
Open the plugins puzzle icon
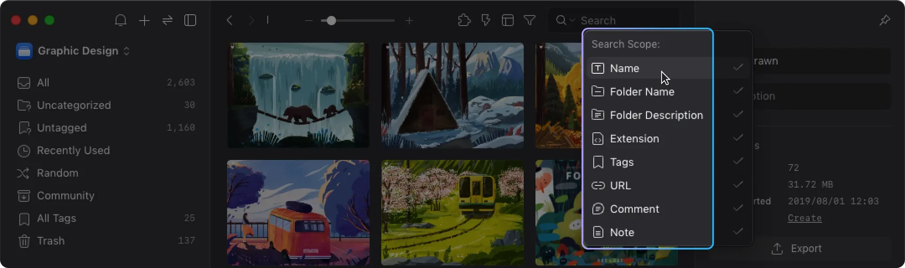(x=464, y=20)
